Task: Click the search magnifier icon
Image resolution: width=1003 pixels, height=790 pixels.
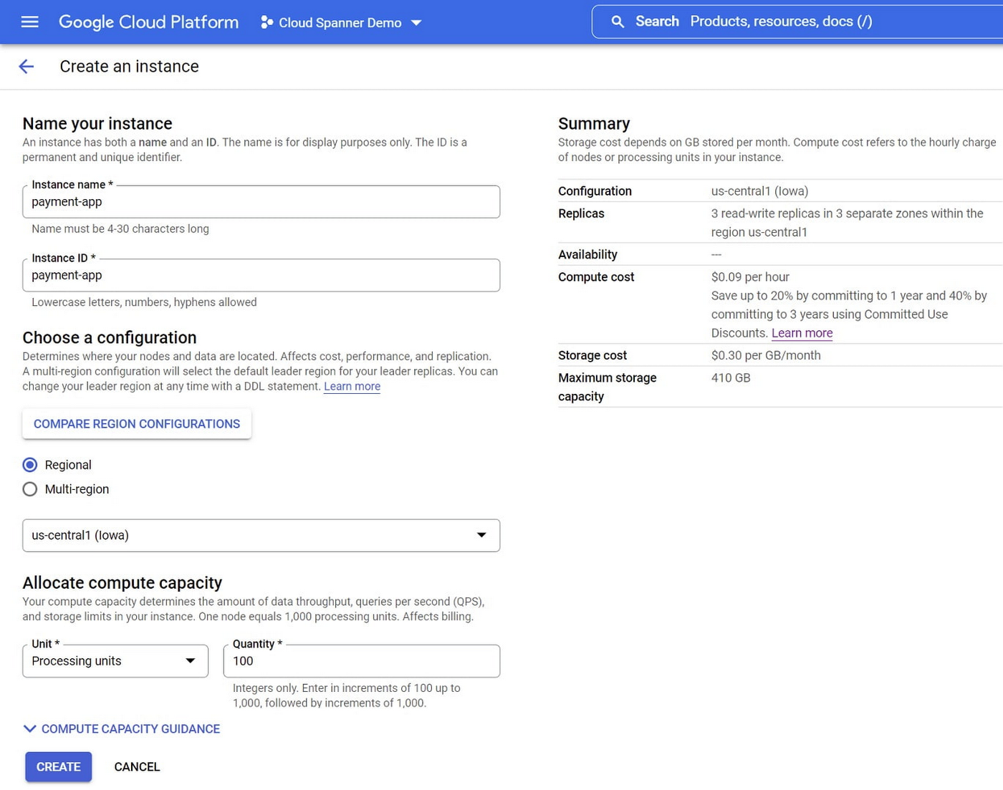Action: [618, 21]
